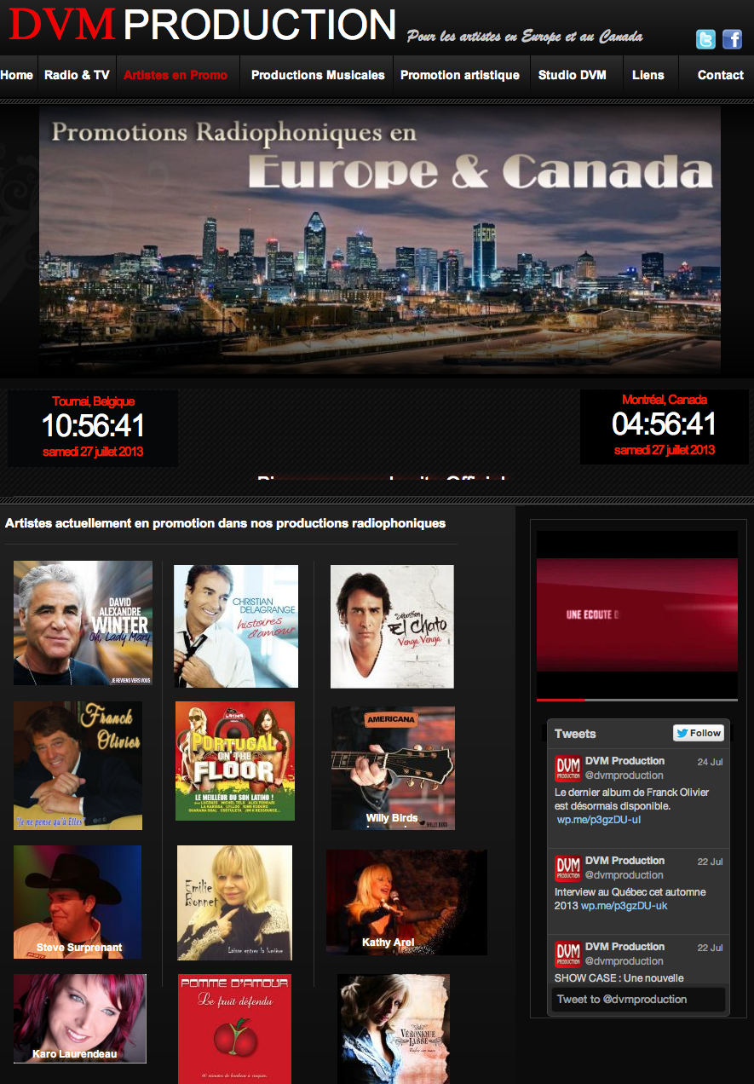Open the Contact page
The image size is (754, 1084).
point(720,75)
